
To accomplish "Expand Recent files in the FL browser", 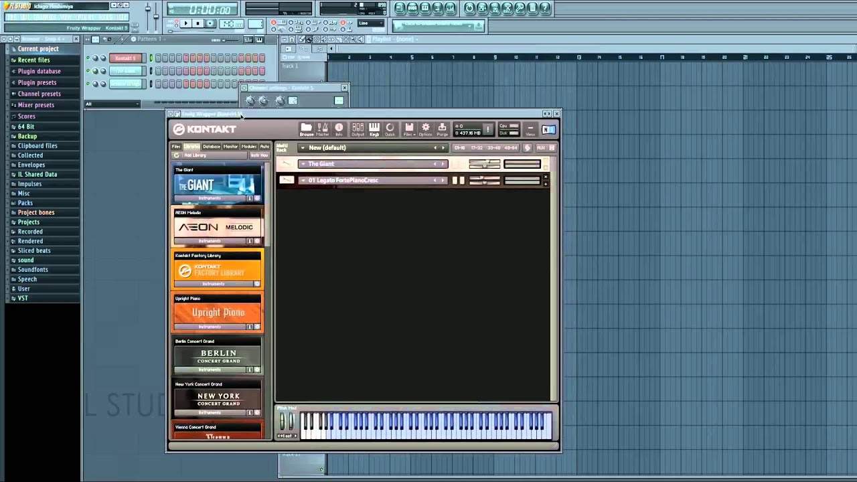I will coord(33,60).
